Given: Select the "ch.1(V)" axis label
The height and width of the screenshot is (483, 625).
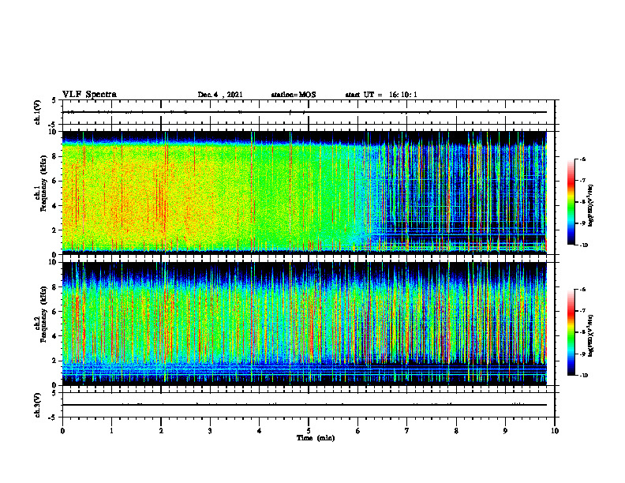Looking at the screenshot, I should tap(38, 112).
